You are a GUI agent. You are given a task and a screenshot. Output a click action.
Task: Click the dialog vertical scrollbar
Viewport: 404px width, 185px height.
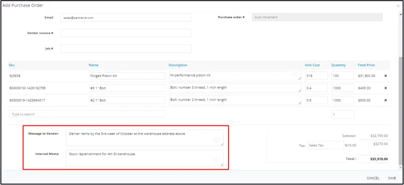(400, 110)
